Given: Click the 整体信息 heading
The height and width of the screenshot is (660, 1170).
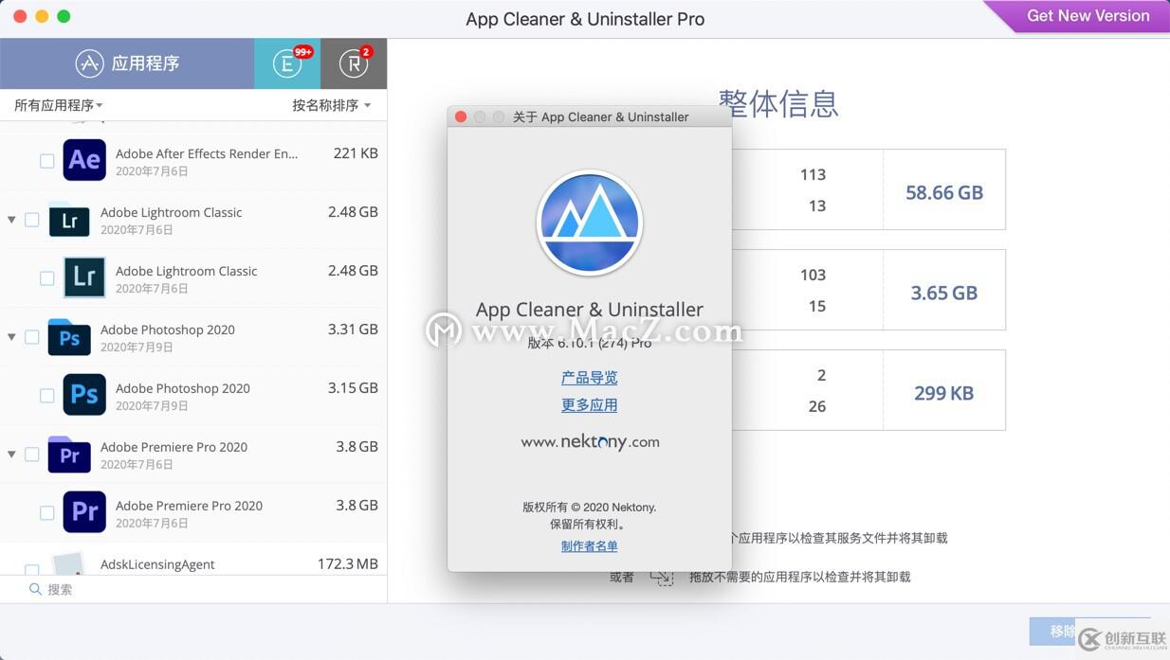Looking at the screenshot, I should pyautogui.click(x=778, y=103).
